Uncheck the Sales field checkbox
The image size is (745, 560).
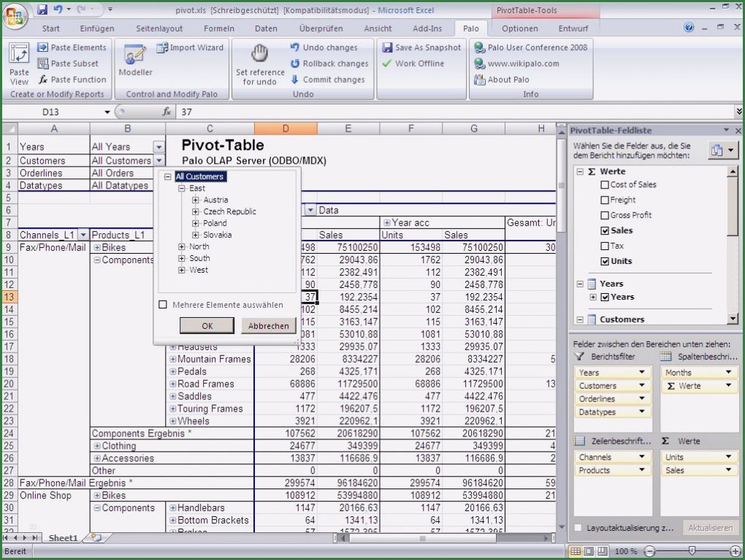604,230
